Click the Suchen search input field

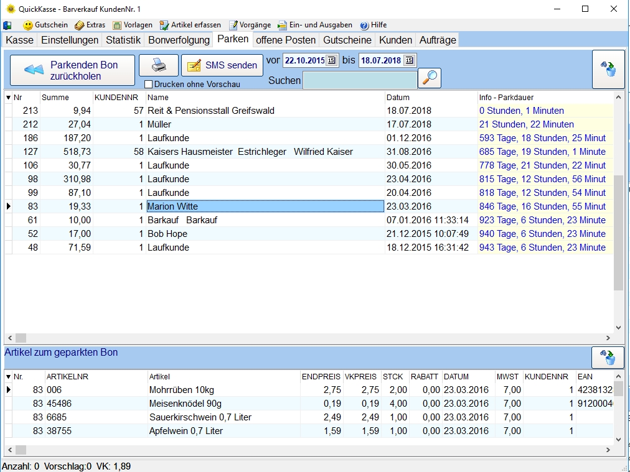(x=360, y=80)
